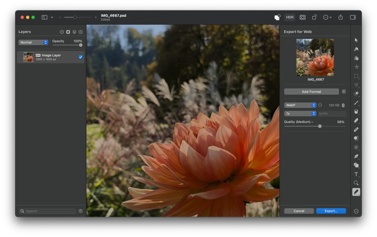Open the 1x scale dropdown
377x237 pixels.
pos(300,113)
